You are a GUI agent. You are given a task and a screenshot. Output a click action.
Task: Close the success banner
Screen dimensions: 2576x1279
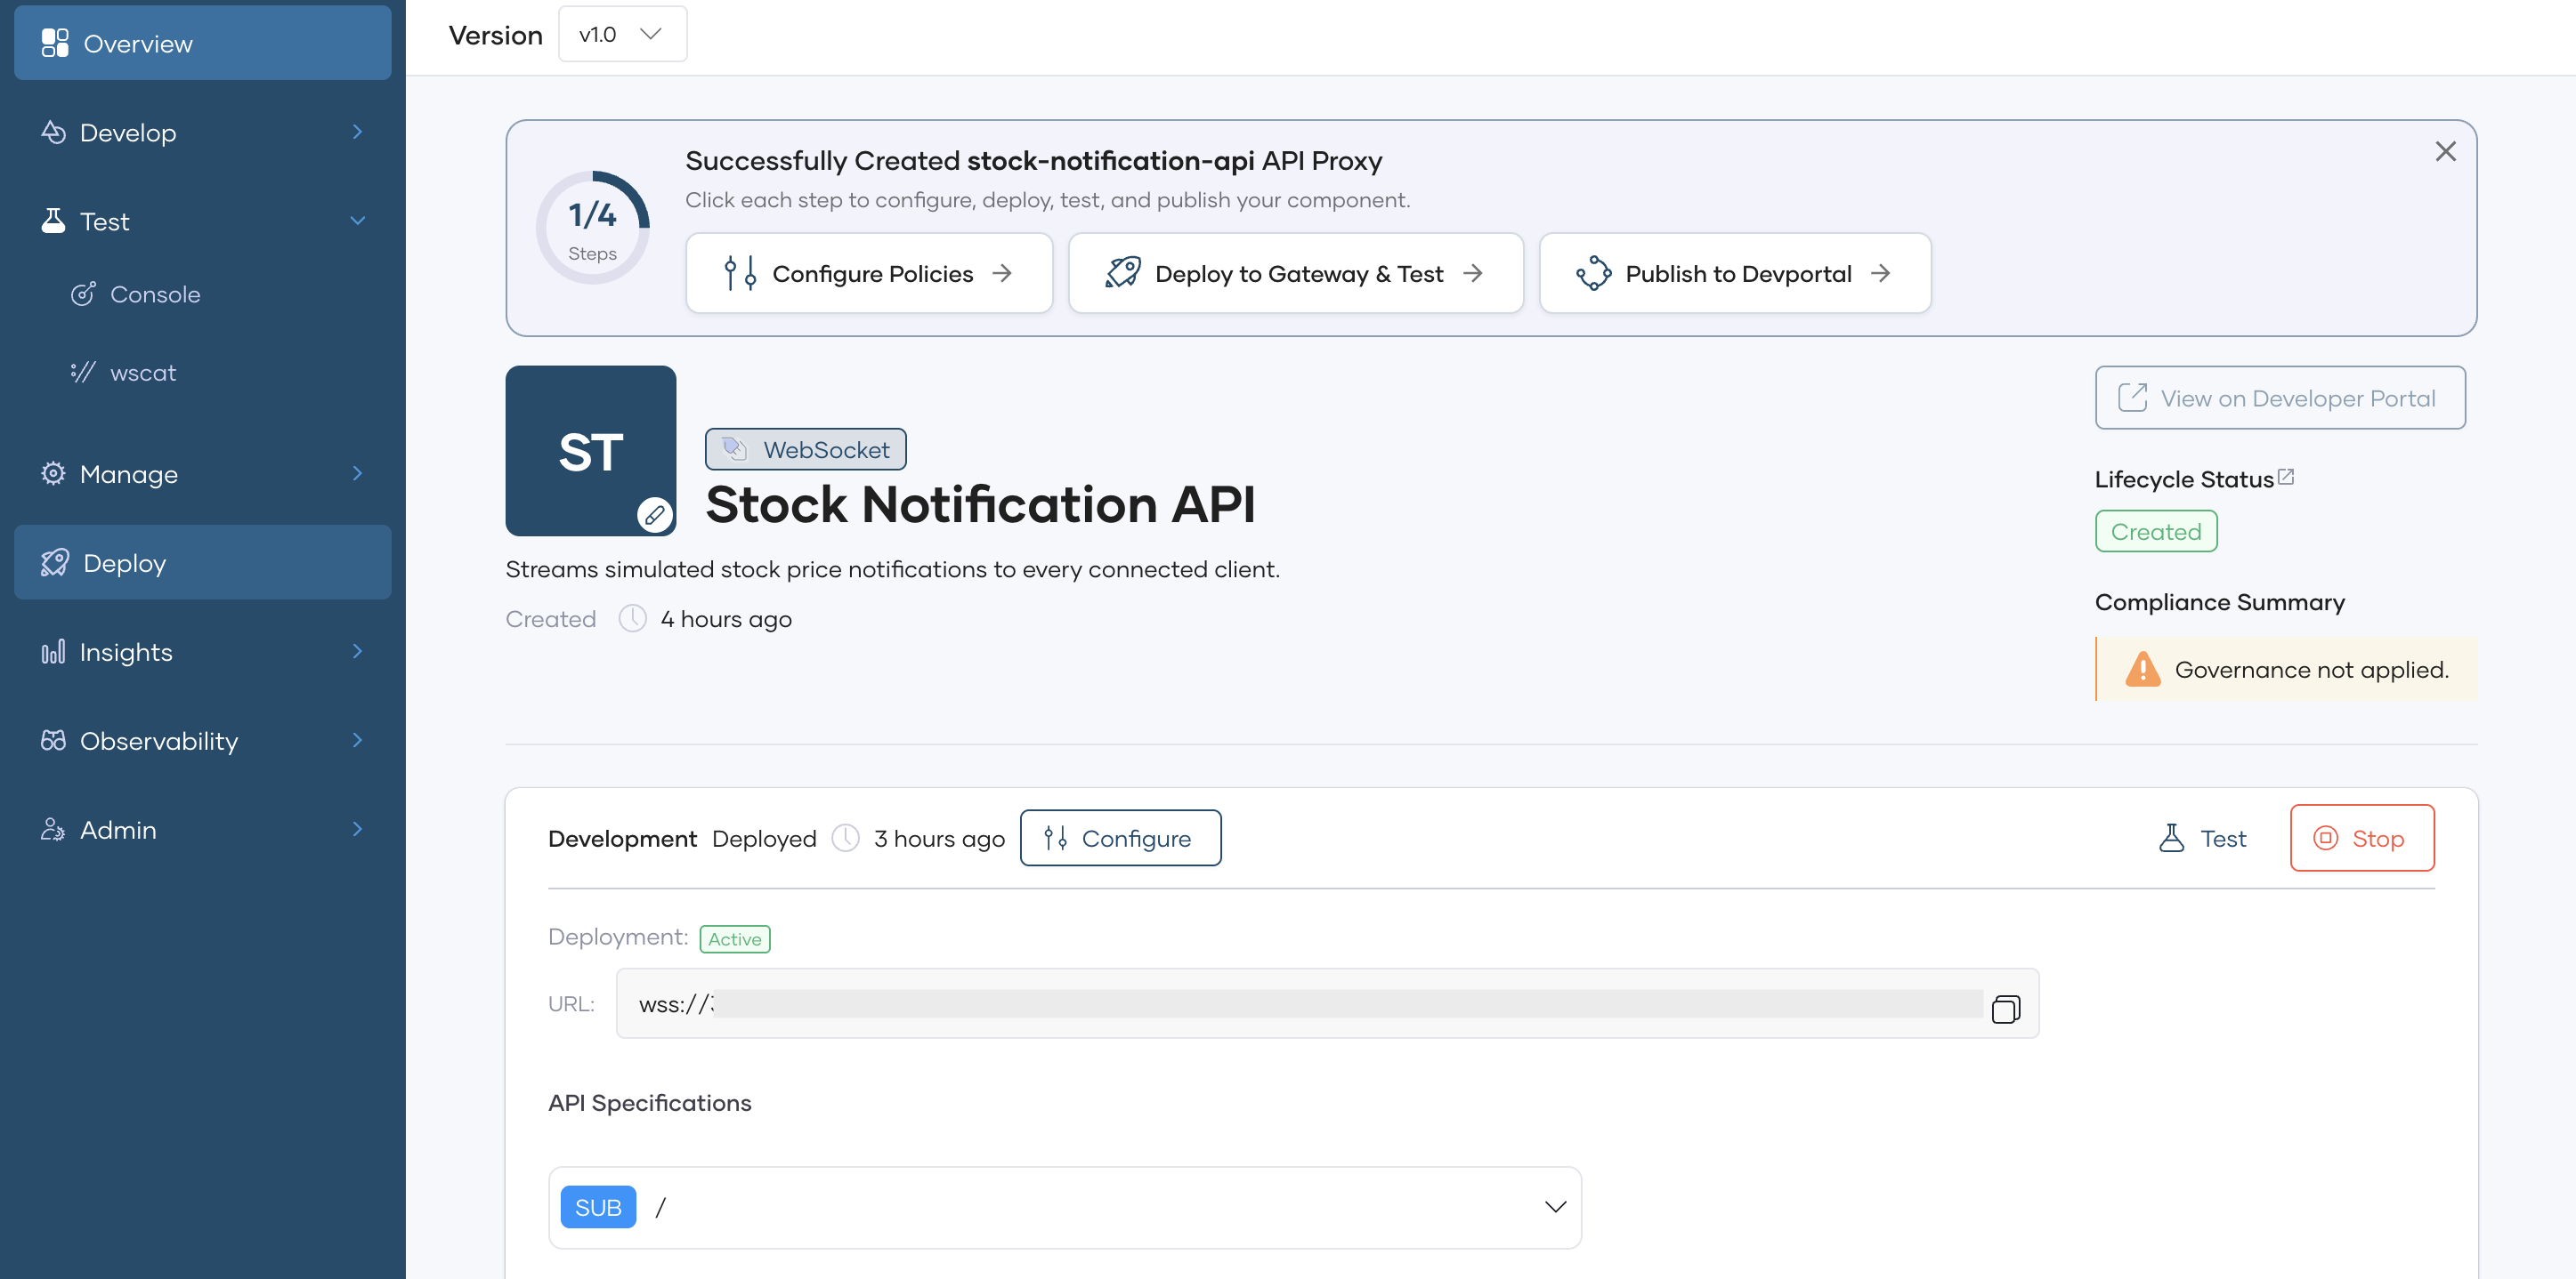[x=2445, y=151]
